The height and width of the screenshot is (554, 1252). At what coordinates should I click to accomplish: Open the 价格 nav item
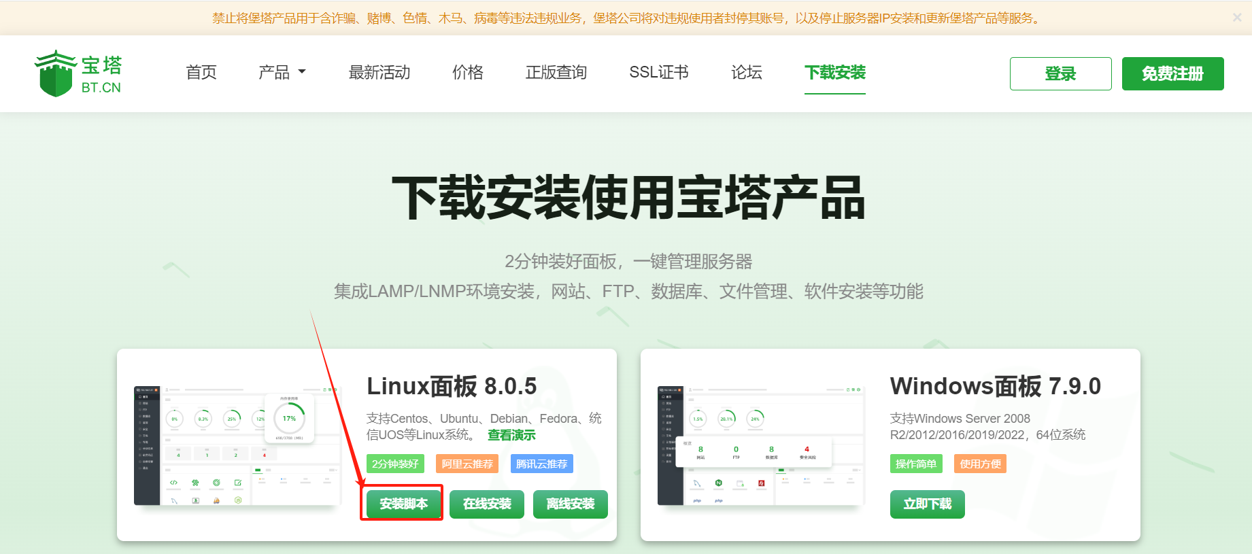[468, 72]
